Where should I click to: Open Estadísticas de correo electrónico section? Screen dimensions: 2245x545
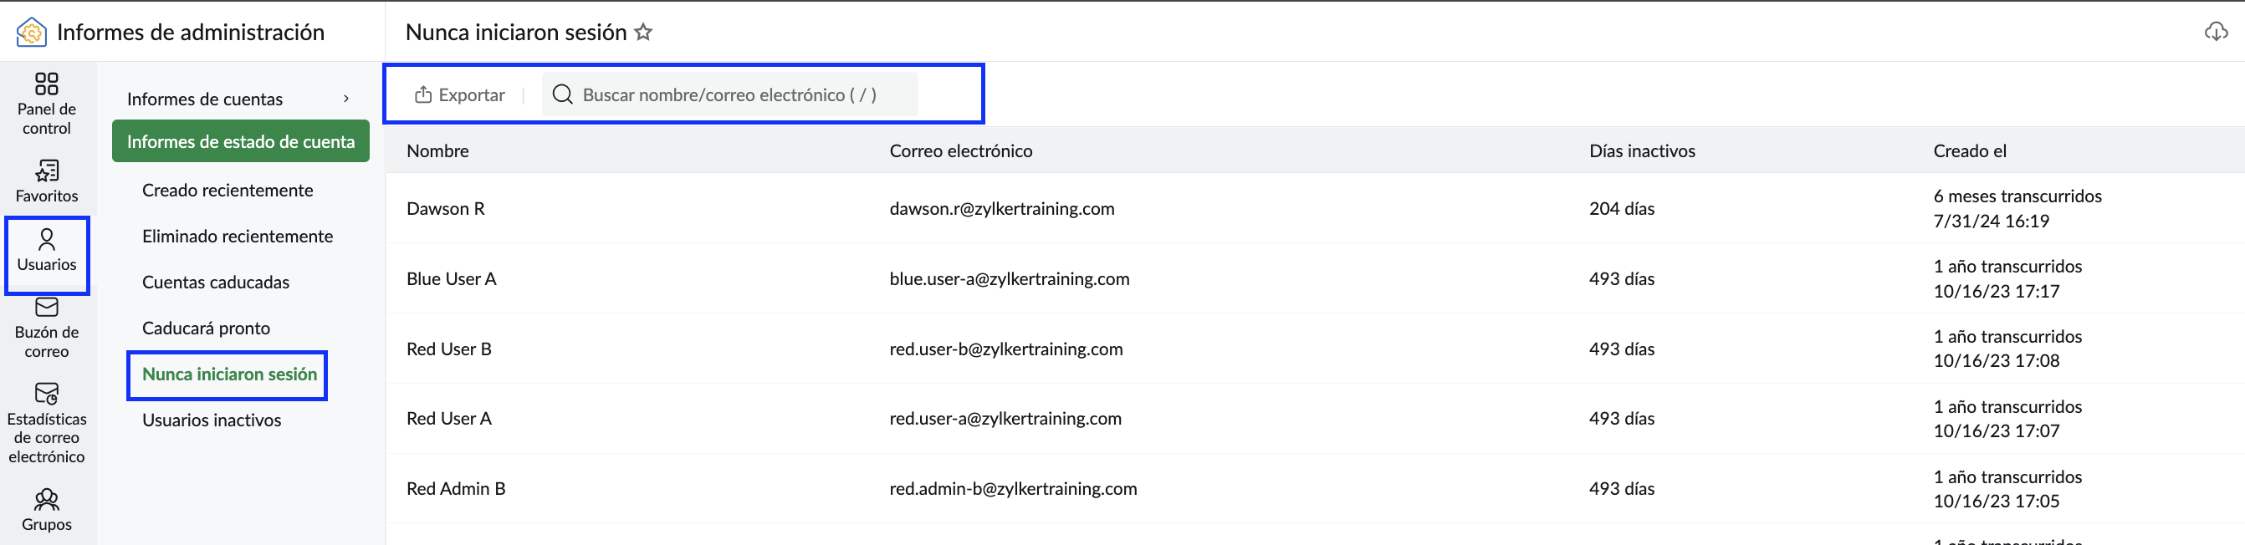[x=46, y=423]
